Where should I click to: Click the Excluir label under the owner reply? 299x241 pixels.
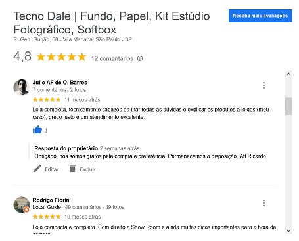[x=87, y=169]
